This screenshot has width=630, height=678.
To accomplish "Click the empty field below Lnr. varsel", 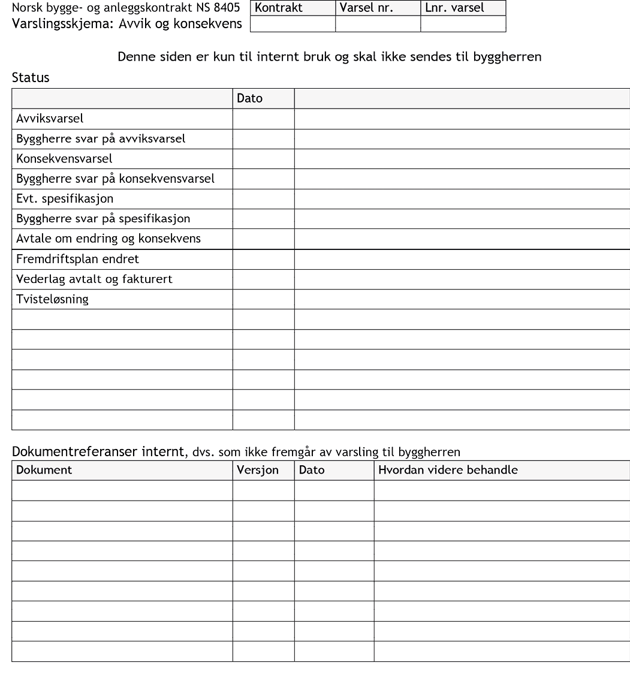I will click(463, 24).
